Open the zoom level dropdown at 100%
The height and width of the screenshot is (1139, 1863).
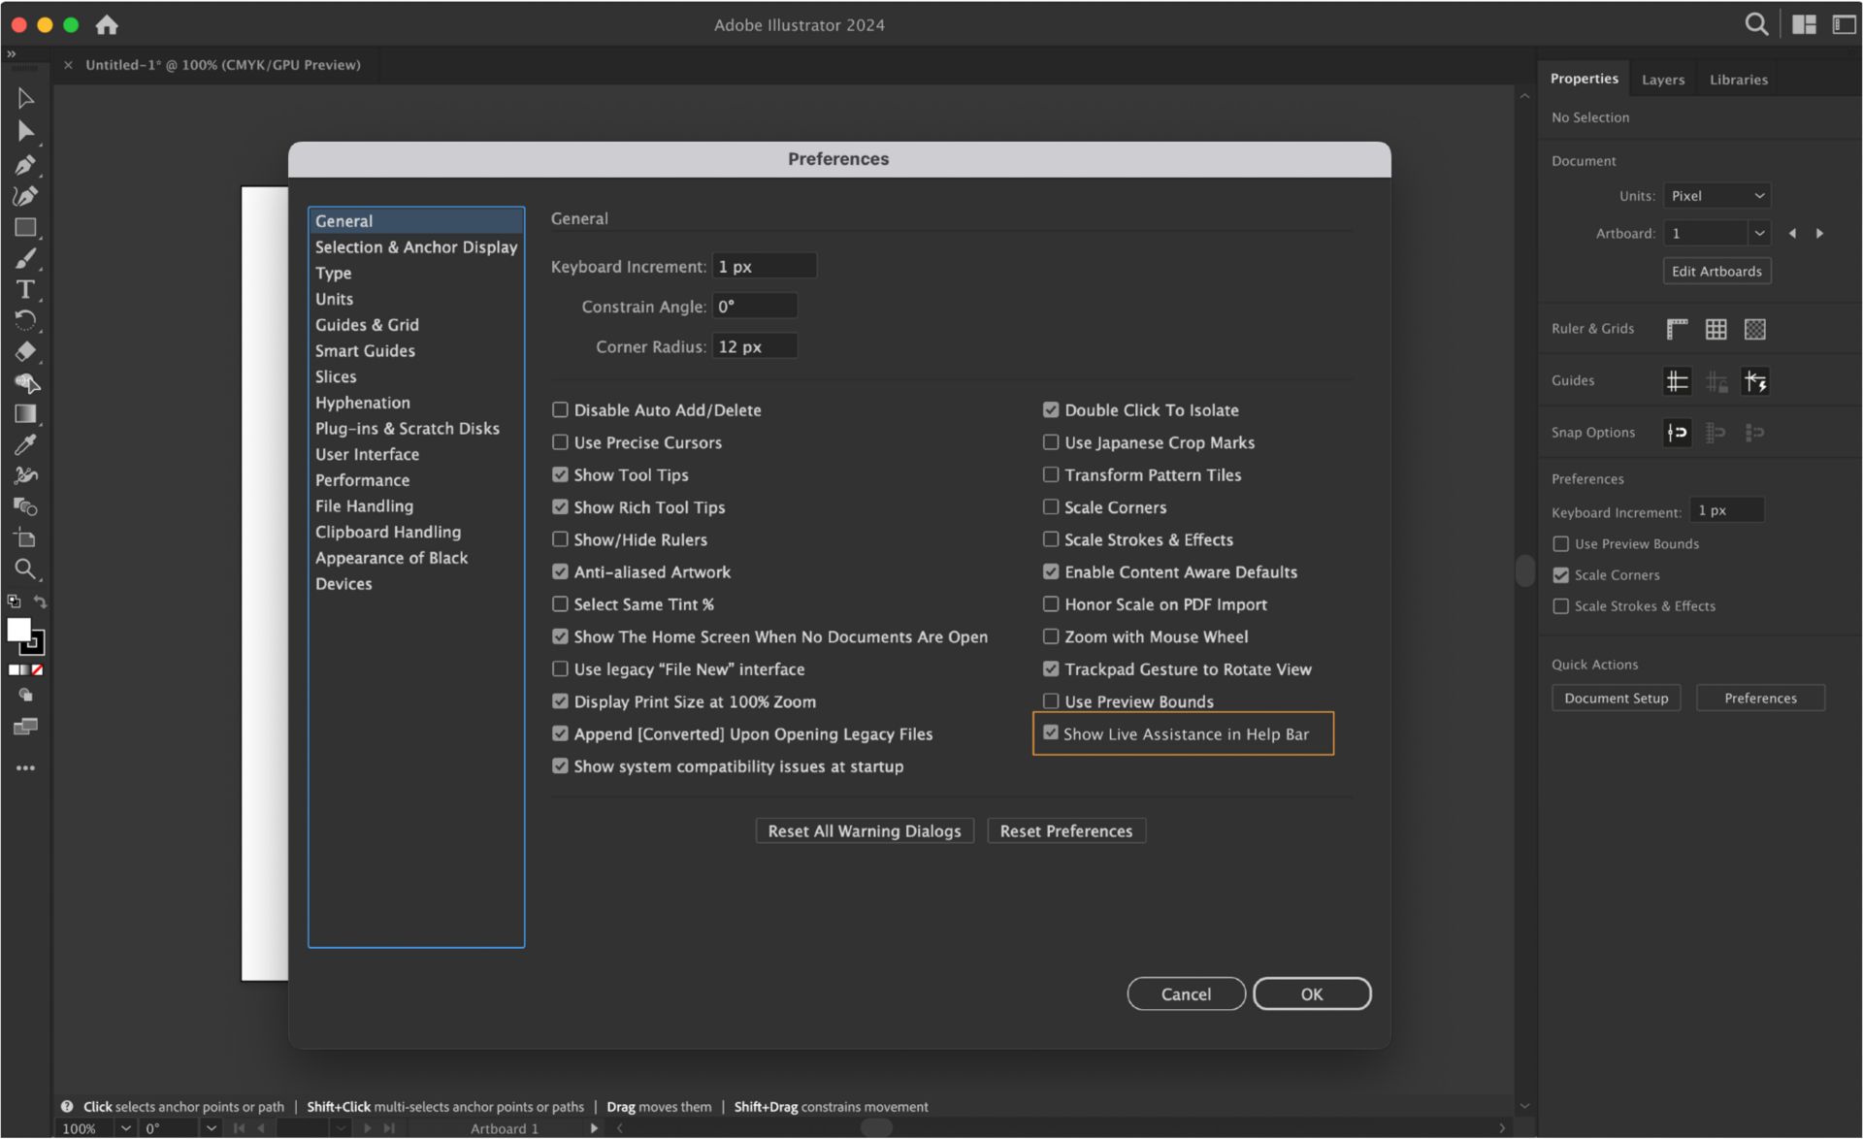[x=125, y=1127]
